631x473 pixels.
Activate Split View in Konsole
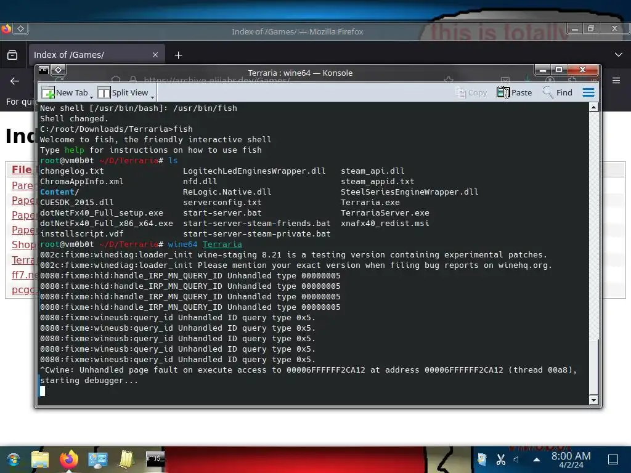tap(123, 92)
